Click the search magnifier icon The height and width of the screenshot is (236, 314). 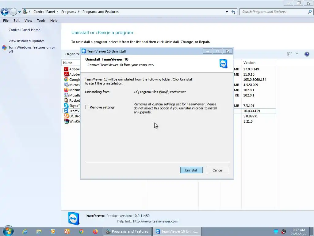click(x=310, y=12)
